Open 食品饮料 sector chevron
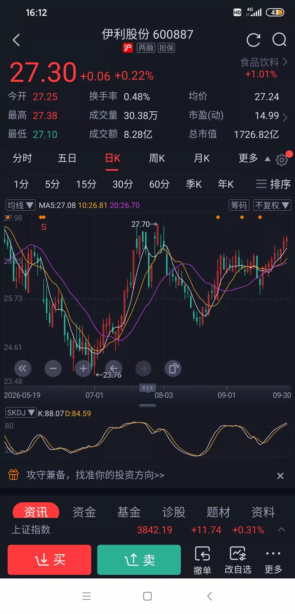 coord(285,62)
